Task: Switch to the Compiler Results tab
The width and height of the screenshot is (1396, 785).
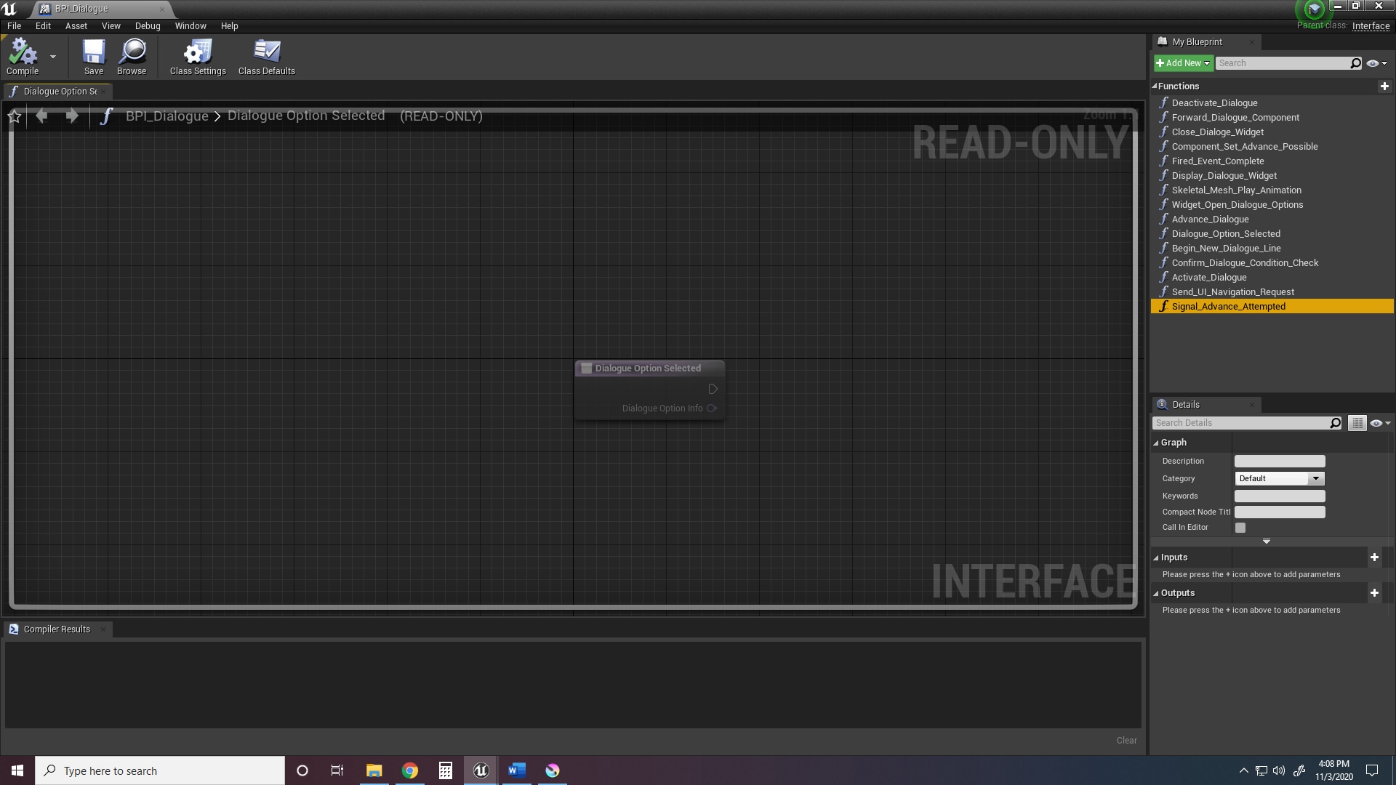Action: [x=56, y=629]
